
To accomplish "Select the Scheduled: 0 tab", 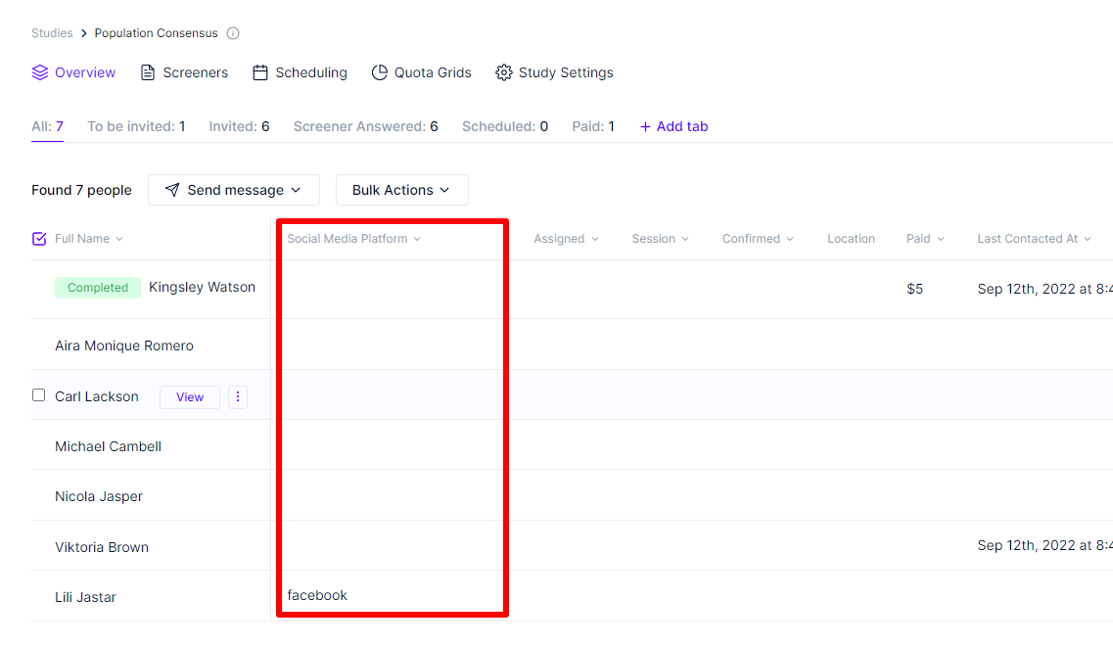I will click(x=505, y=126).
